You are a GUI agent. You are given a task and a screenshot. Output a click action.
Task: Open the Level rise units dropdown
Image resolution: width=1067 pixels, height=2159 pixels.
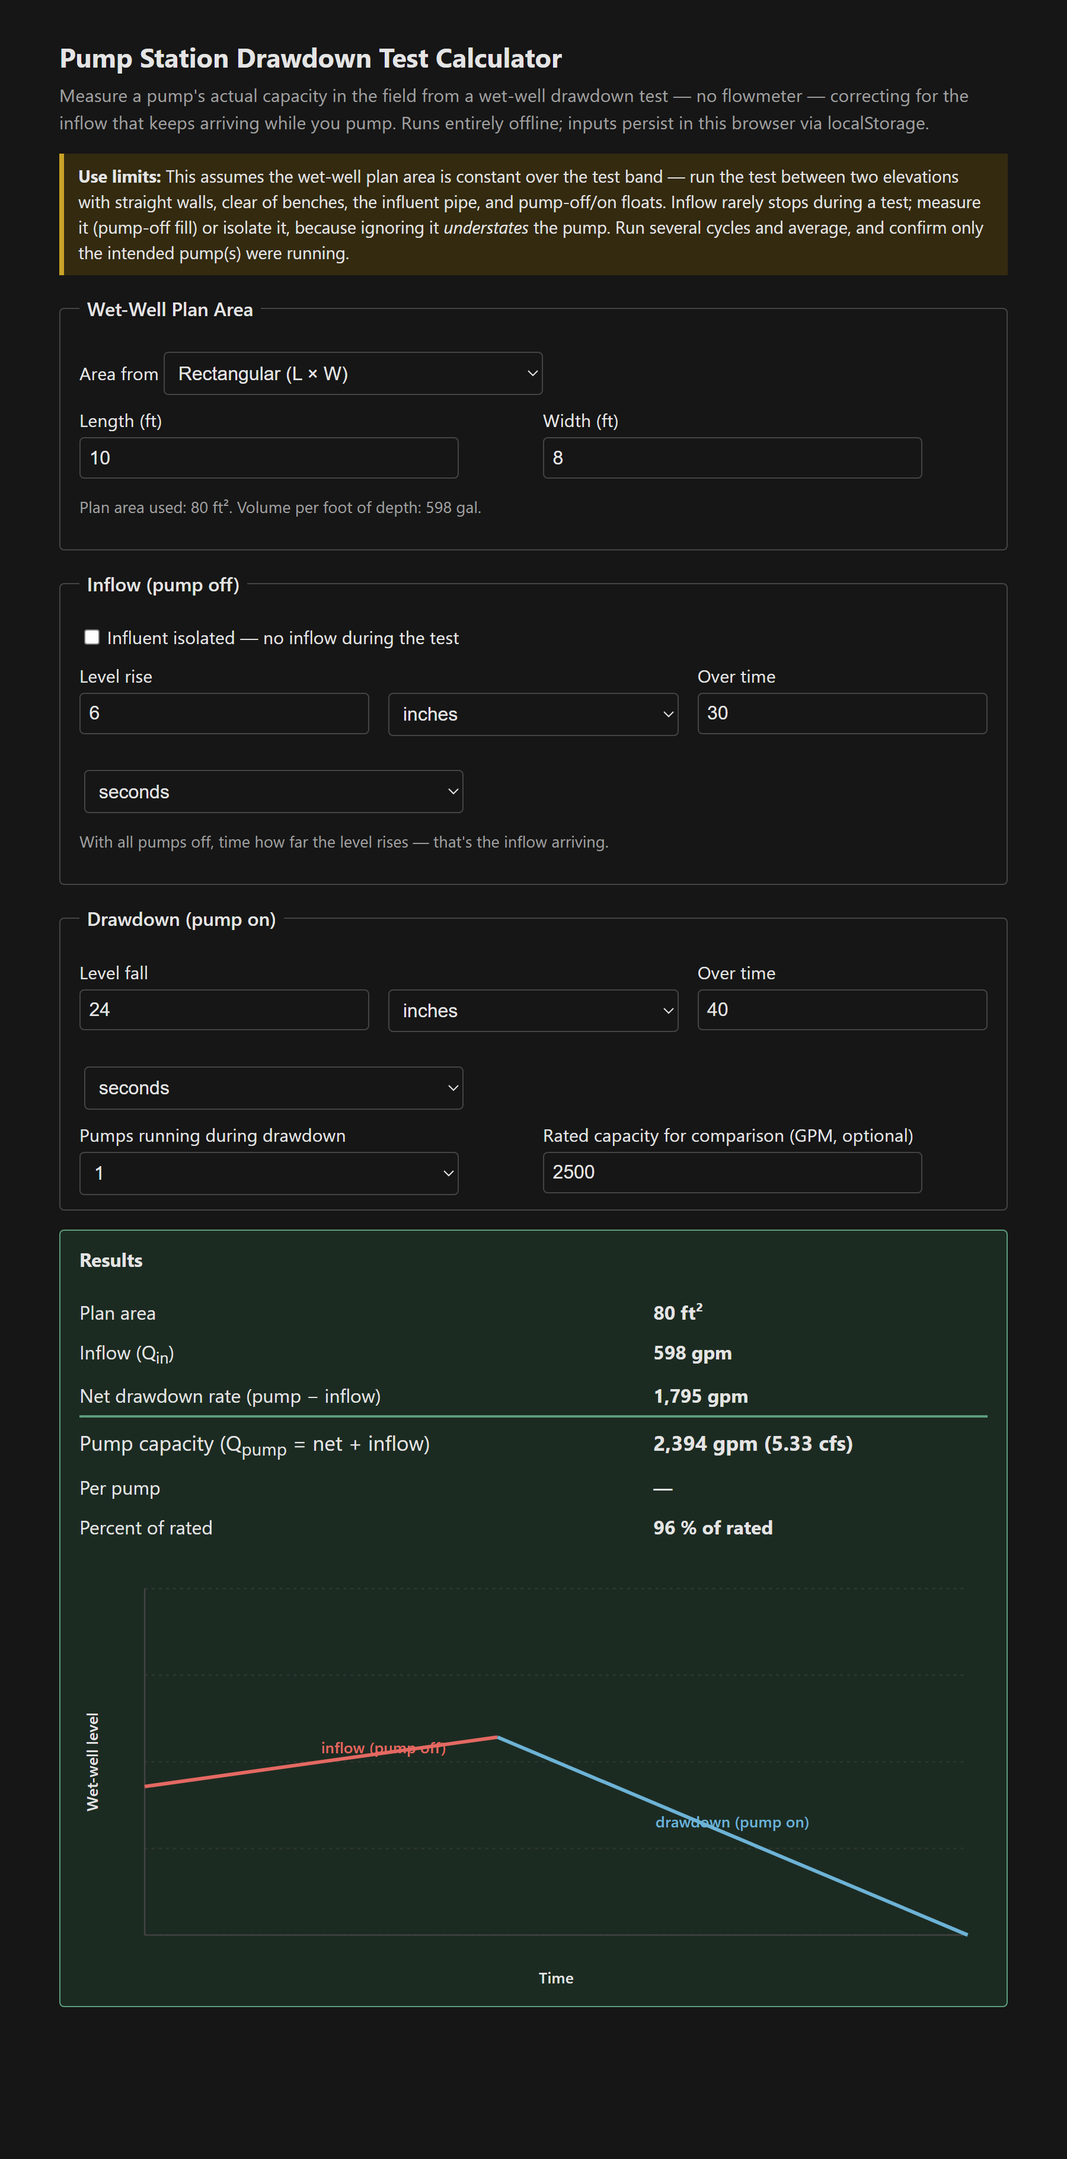(x=533, y=714)
